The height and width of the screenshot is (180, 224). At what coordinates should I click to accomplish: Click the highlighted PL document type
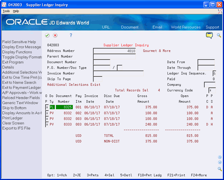coord(52,107)
